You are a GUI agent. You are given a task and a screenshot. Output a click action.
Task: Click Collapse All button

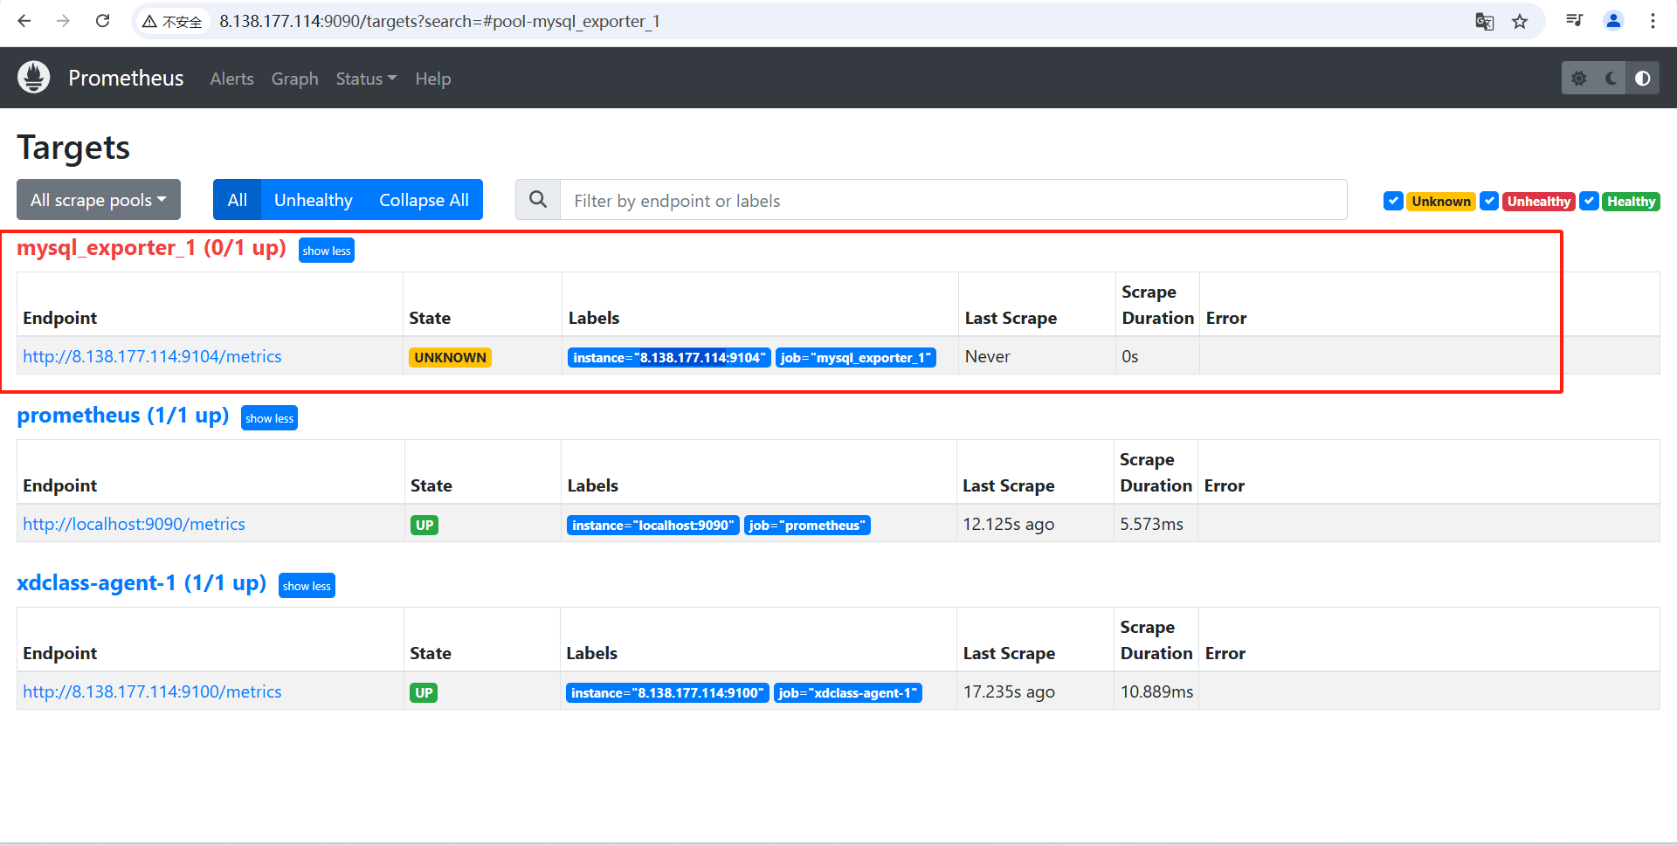pos(424,200)
